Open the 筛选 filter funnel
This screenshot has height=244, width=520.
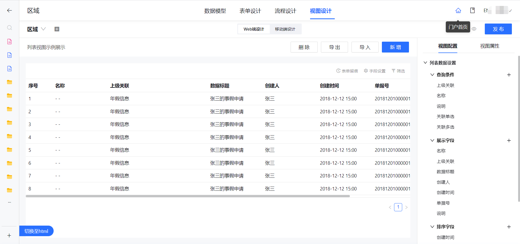(x=398, y=71)
